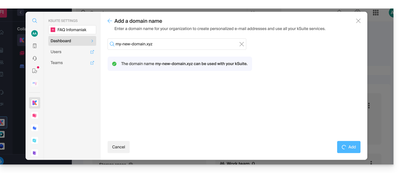The height and width of the screenshot is (173, 402).
Task: Select the kSuite K logo in the rail
Action: tap(34, 103)
